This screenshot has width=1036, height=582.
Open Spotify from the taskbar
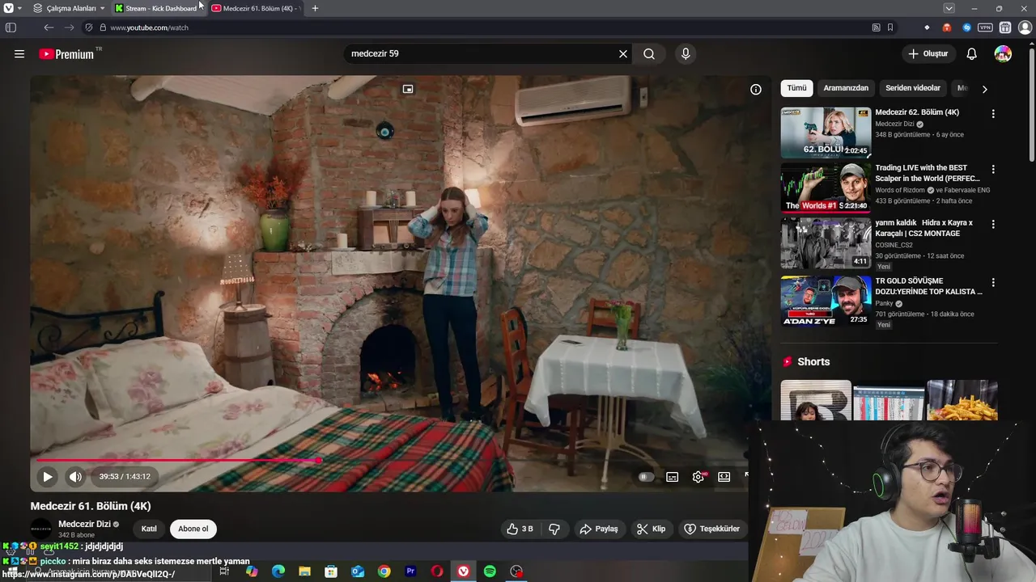tap(490, 571)
